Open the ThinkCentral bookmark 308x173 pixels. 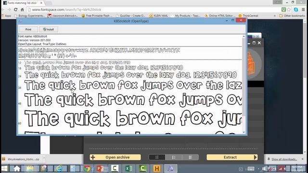(248, 16)
